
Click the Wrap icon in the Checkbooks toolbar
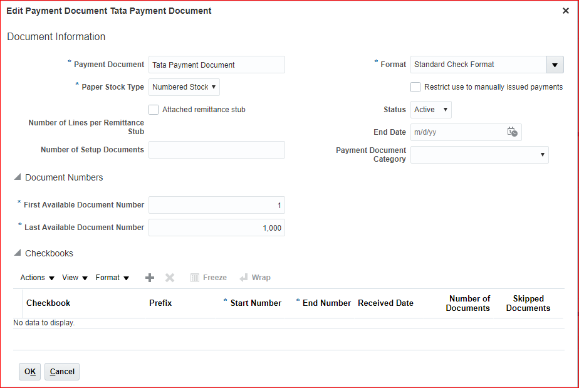(x=244, y=278)
